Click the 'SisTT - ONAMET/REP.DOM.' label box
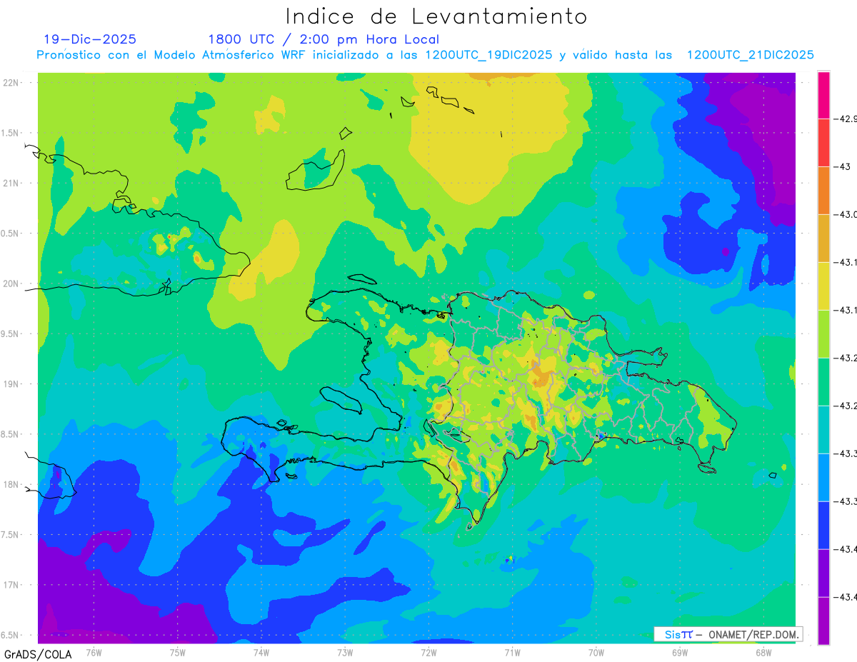Image resolution: width=857 pixels, height=662 pixels. [728, 634]
